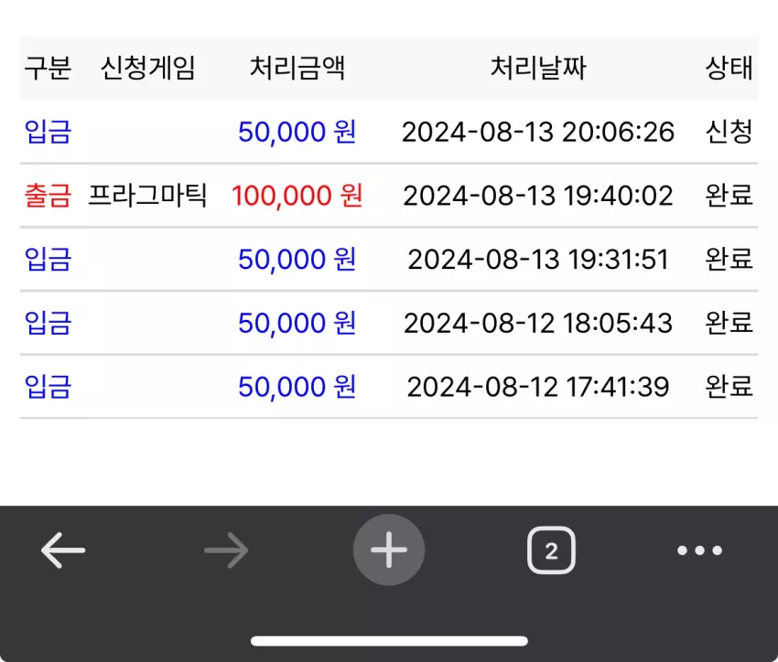This screenshot has height=662, width=778.
Task: Select the 신청게임 column header
Action: coord(148,68)
